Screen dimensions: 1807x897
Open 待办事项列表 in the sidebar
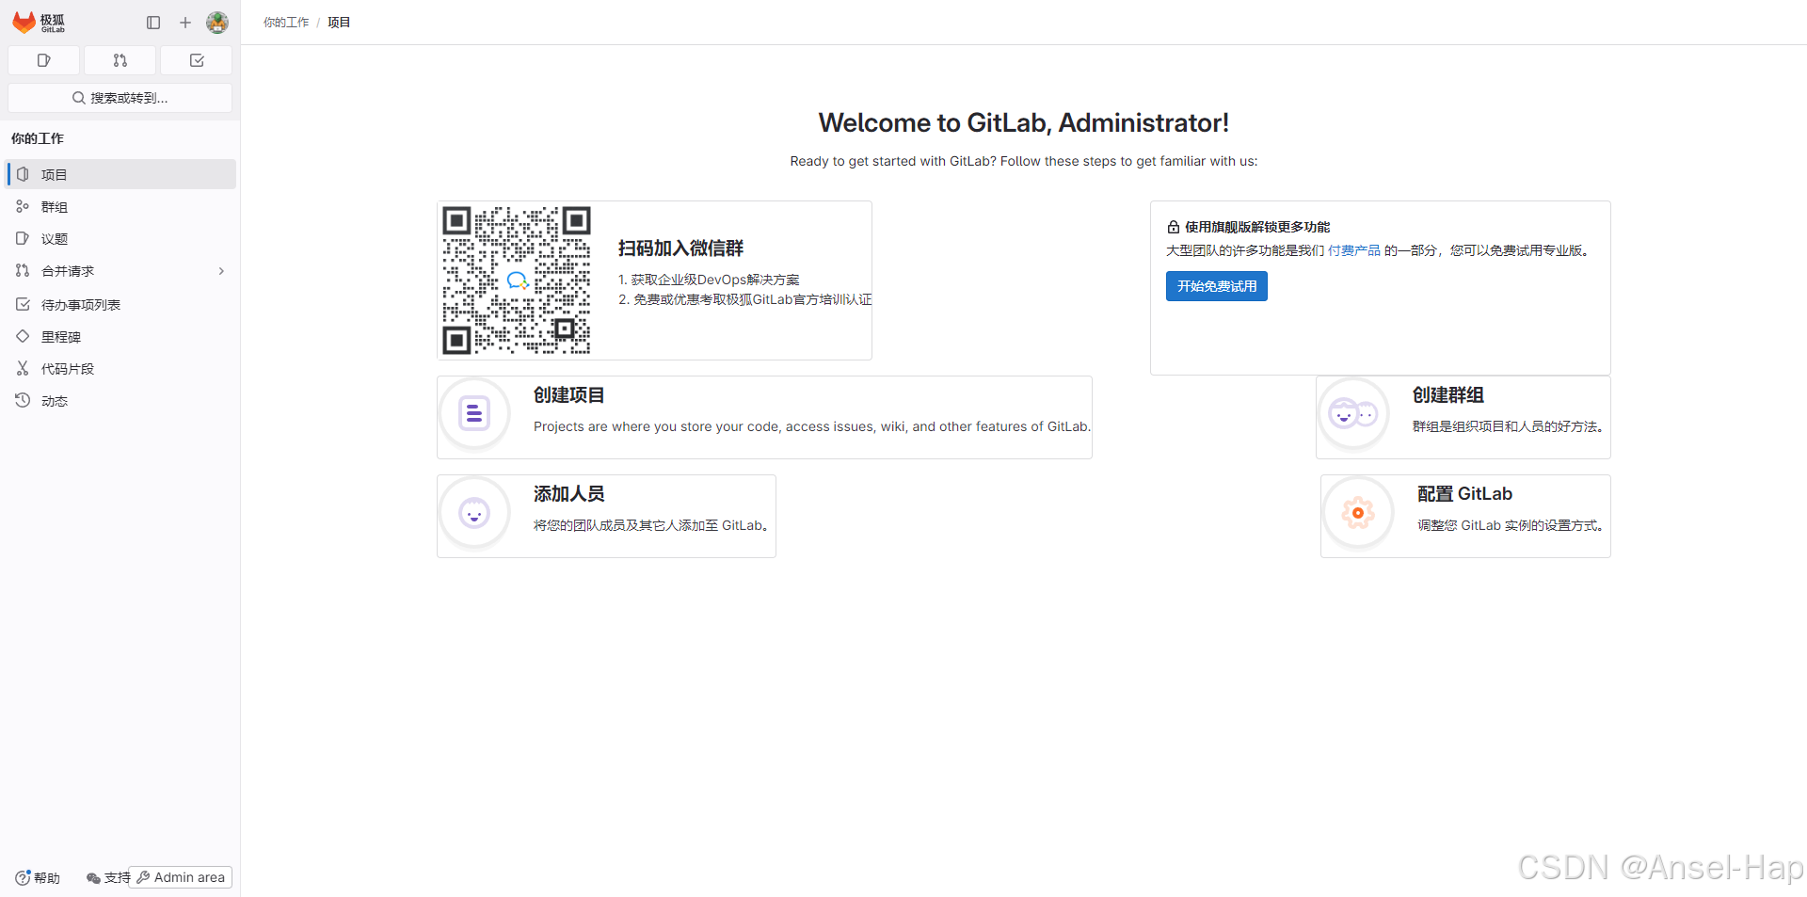pos(120,304)
